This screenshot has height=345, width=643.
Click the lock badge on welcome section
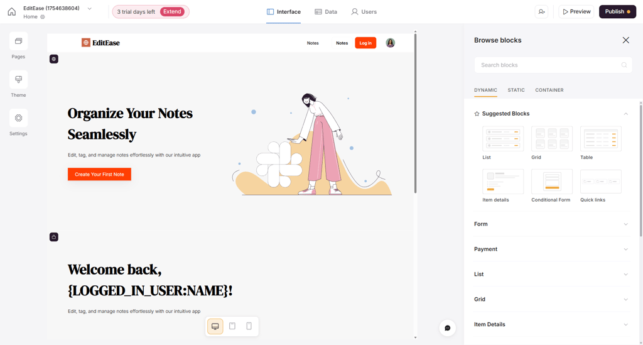pyautogui.click(x=54, y=237)
